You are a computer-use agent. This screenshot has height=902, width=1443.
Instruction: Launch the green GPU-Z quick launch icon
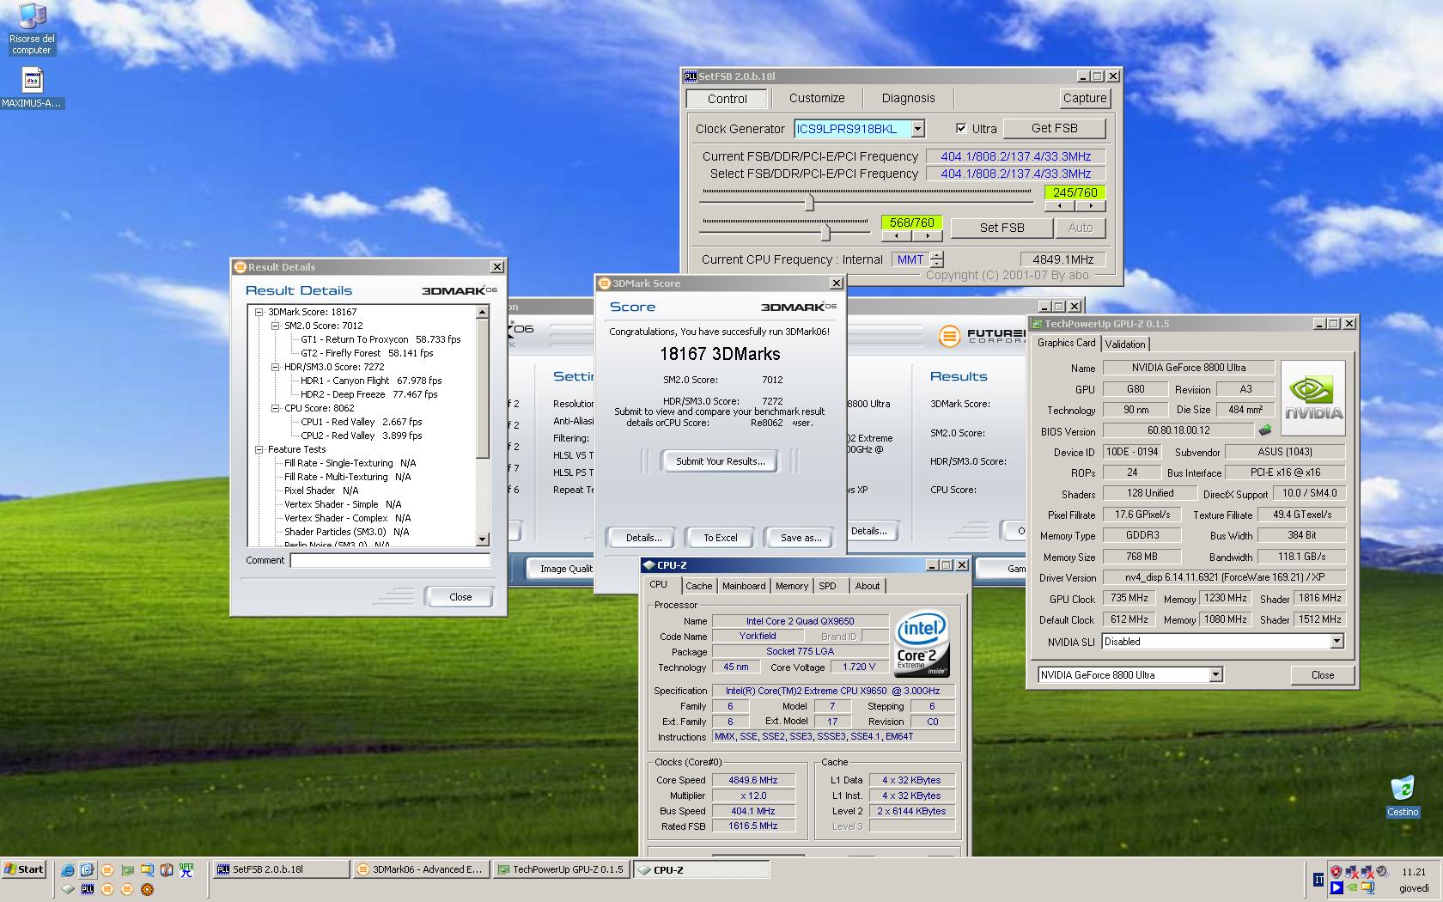(x=127, y=869)
